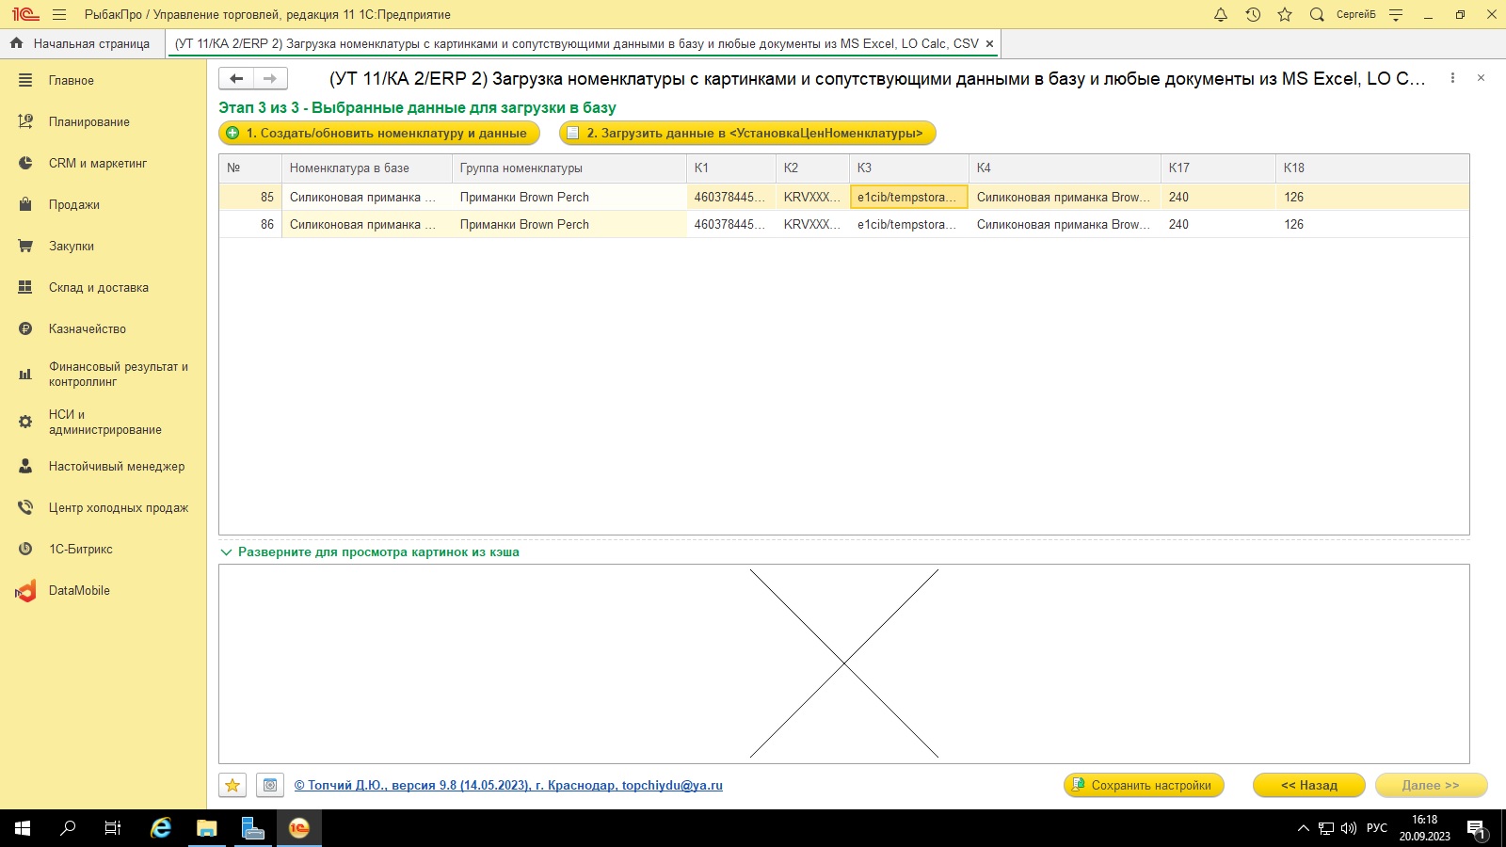Click Создать/обновить номенклатуру и данные button
The height and width of the screenshot is (847, 1506).
pyautogui.click(x=379, y=134)
